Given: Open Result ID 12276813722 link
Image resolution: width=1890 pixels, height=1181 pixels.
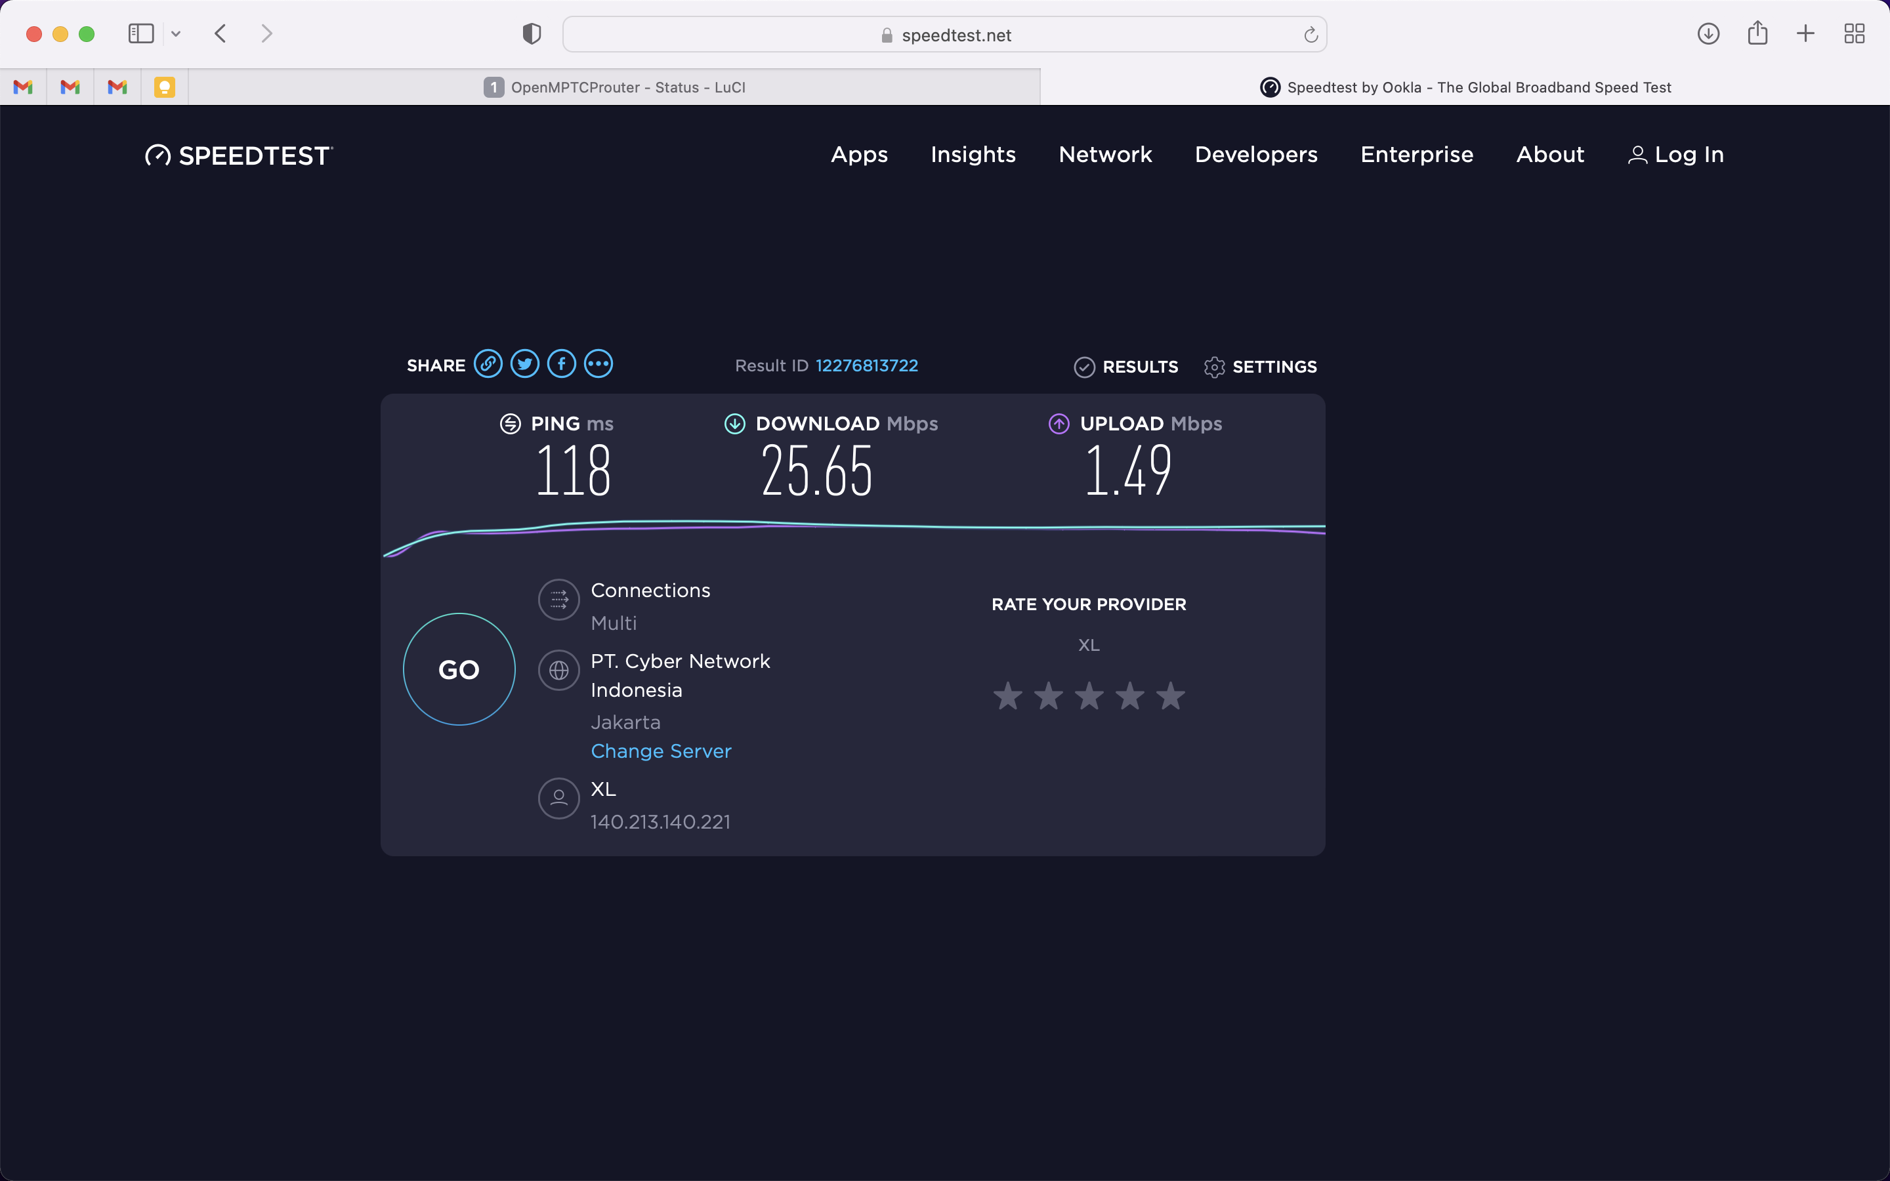Looking at the screenshot, I should point(867,365).
